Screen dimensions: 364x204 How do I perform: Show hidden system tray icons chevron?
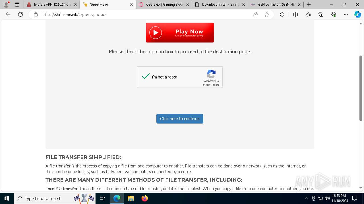tap(307, 198)
